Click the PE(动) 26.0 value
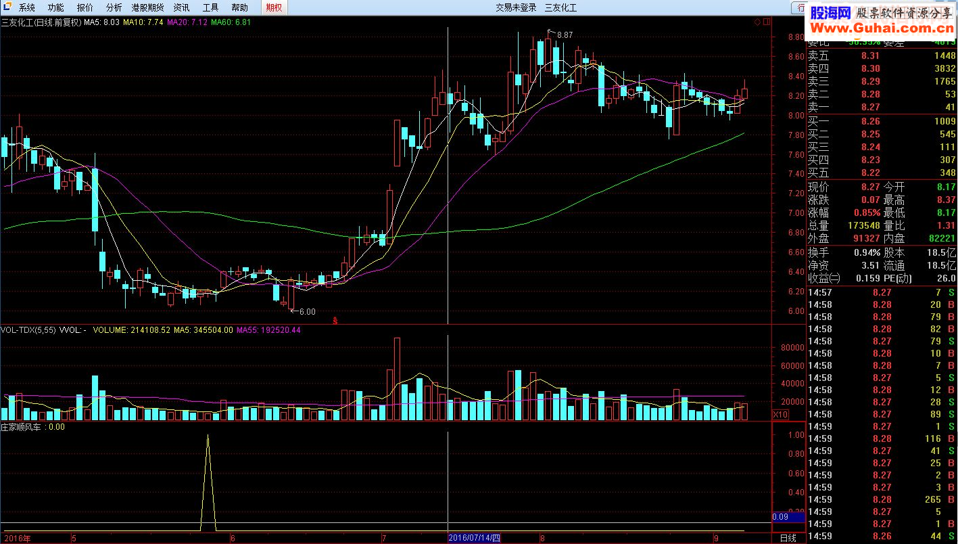 tap(945, 278)
